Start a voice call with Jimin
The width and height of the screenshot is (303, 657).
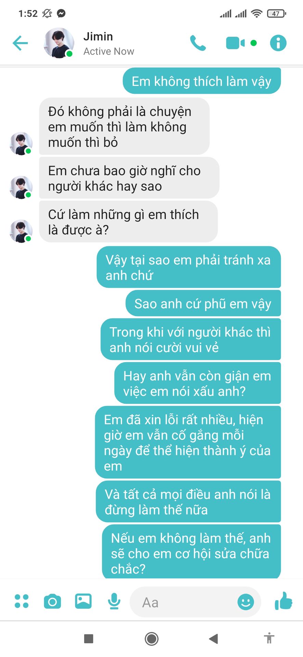[198, 43]
